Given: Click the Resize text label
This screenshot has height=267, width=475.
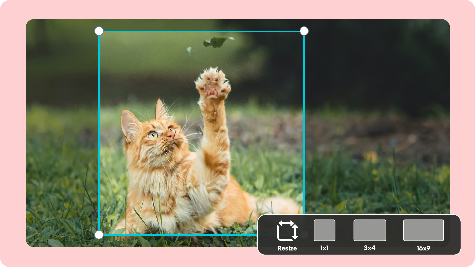Looking at the screenshot, I should coord(287,248).
